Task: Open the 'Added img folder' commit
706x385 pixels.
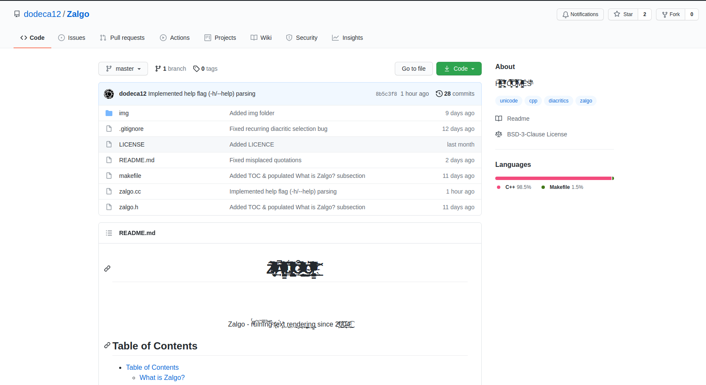Action: pyautogui.click(x=252, y=113)
